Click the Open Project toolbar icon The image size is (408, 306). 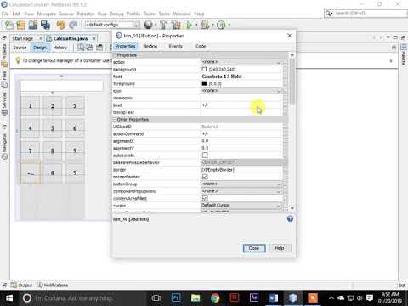tap(33, 25)
